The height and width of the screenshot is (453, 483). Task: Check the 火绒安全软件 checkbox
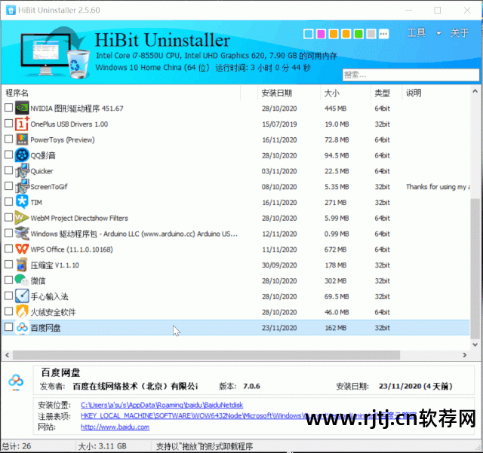point(8,311)
